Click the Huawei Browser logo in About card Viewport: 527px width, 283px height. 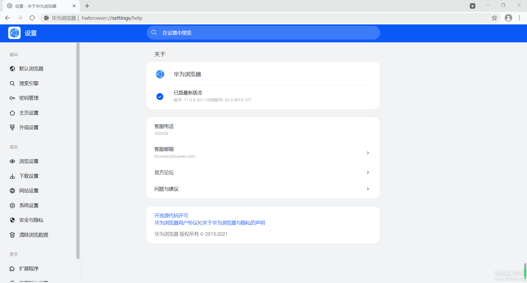[x=160, y=74]
